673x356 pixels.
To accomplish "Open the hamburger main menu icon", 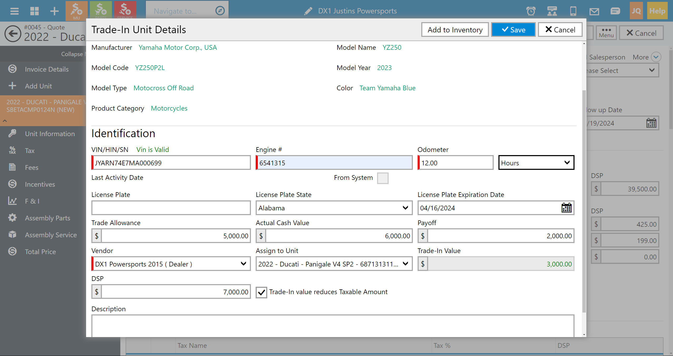I will click(14, 11).
